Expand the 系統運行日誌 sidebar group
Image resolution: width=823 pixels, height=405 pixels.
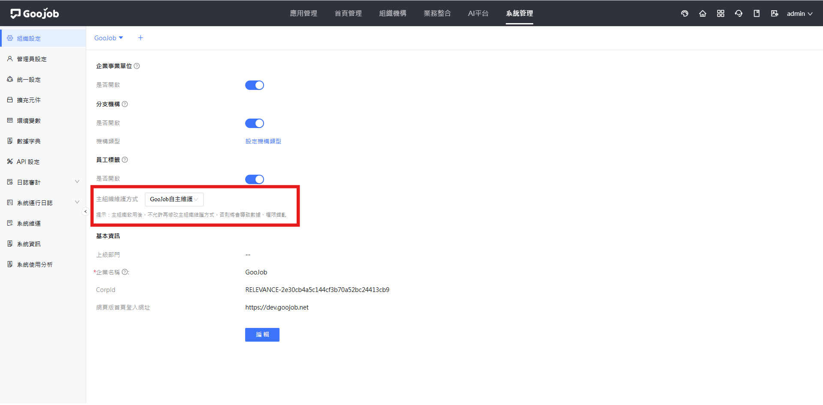[43, 202]
